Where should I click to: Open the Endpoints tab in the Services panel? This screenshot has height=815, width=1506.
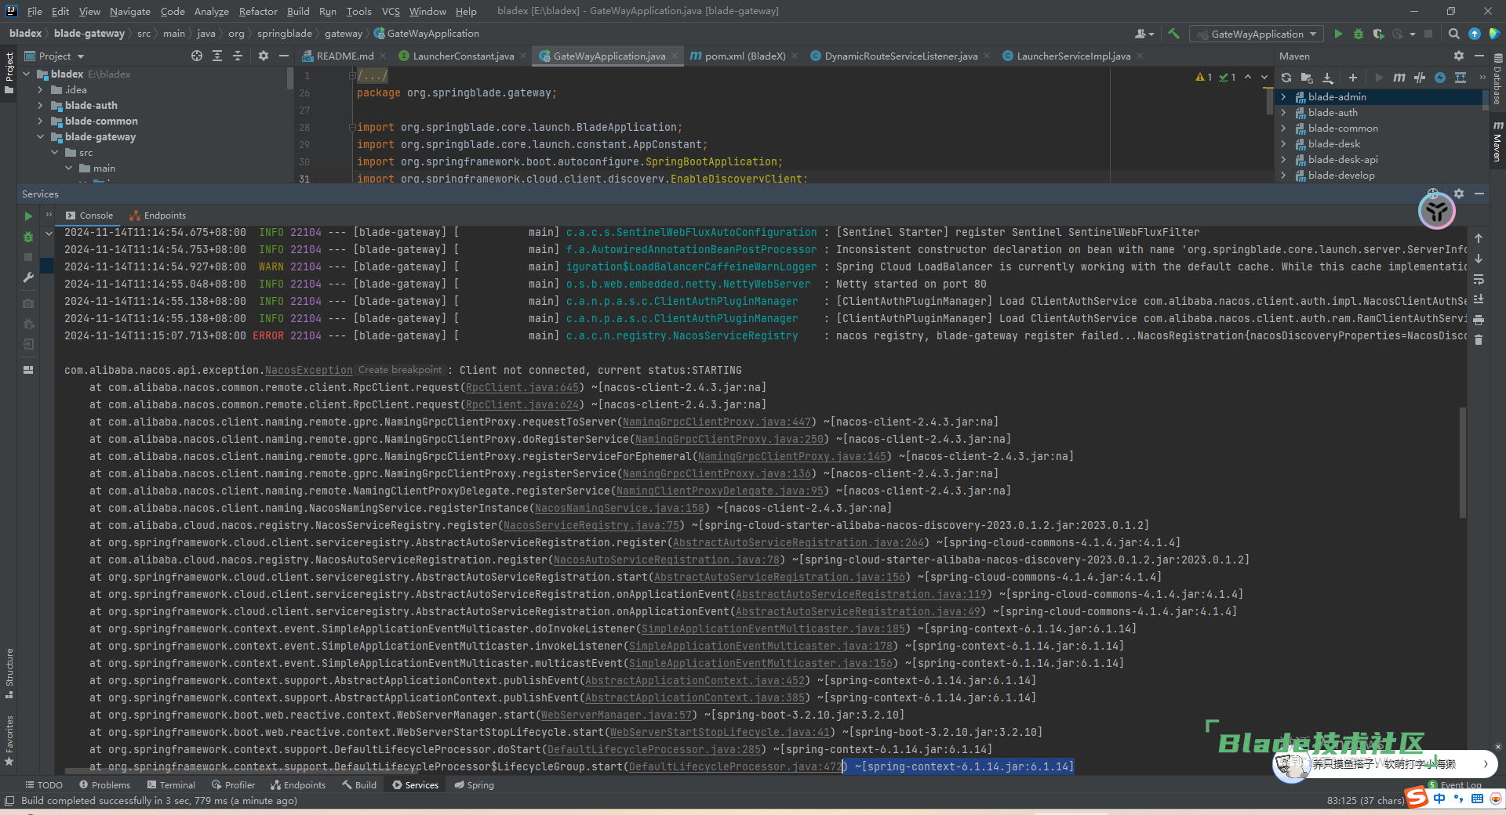pos(158,216)
